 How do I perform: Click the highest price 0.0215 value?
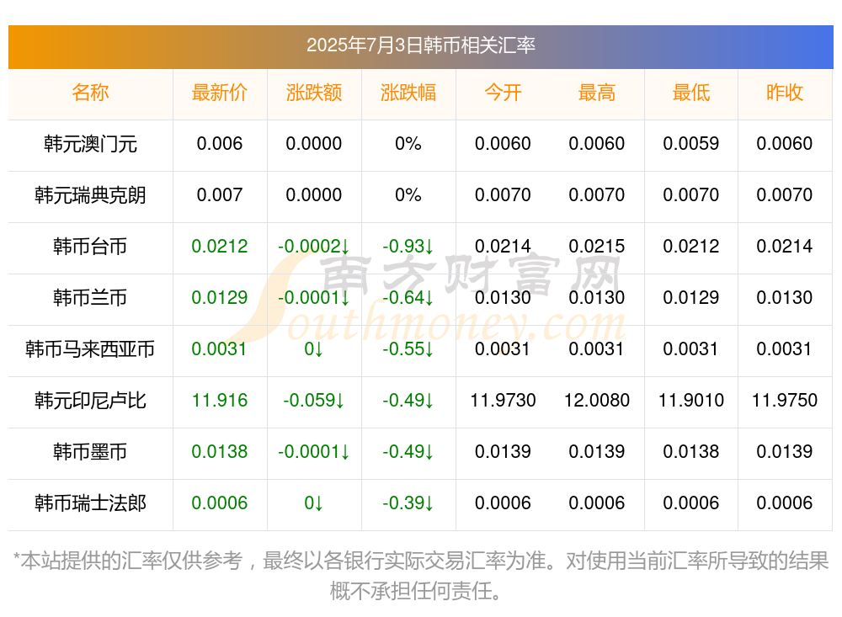point(597,247)
